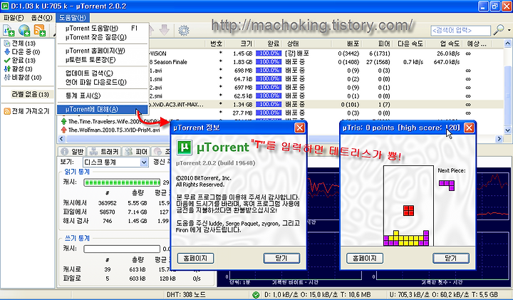Image resolution: width=513 pixels, height=300 pixels.
Task: Close the 도움말(H) menu via menu bar
Action: coord(72,18)
